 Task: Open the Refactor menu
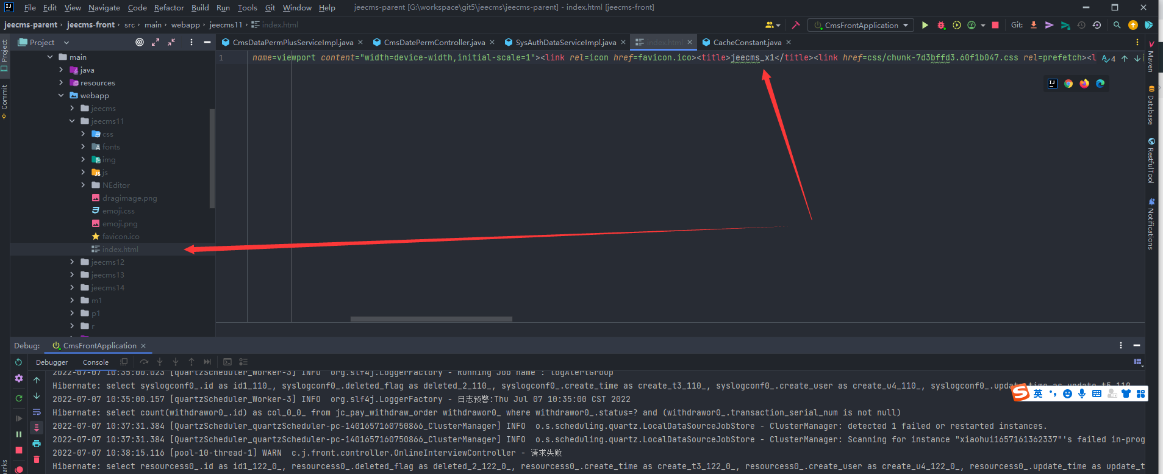pos(169,7)
